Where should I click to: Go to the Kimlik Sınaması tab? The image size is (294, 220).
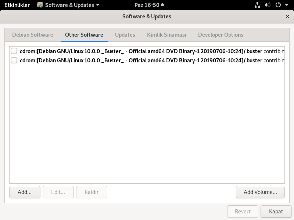coord(166,35)
